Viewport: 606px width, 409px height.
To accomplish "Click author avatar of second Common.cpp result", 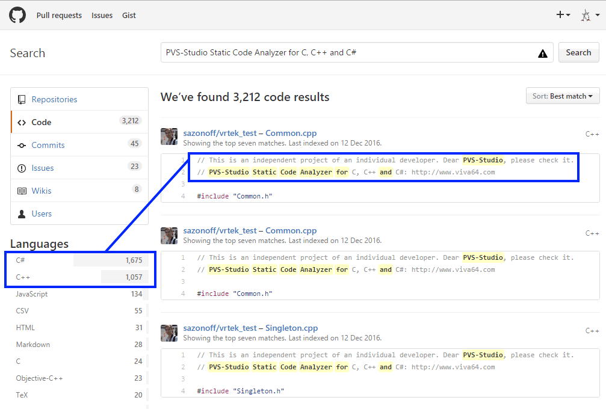I will 169,236.
